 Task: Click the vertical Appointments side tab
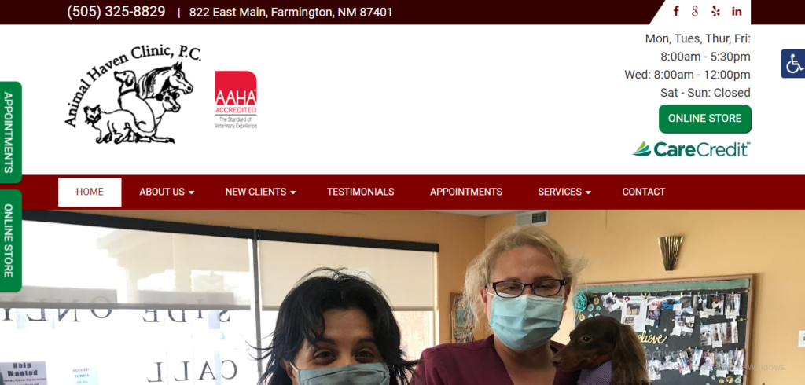10,133
